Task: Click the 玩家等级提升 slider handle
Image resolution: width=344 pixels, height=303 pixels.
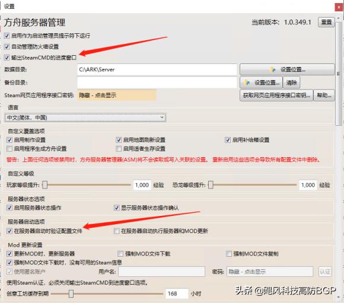Action: [44, 185]
